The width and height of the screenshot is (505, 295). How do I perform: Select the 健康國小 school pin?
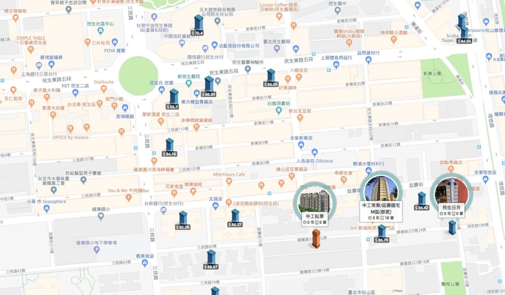(x=101, y=216)
